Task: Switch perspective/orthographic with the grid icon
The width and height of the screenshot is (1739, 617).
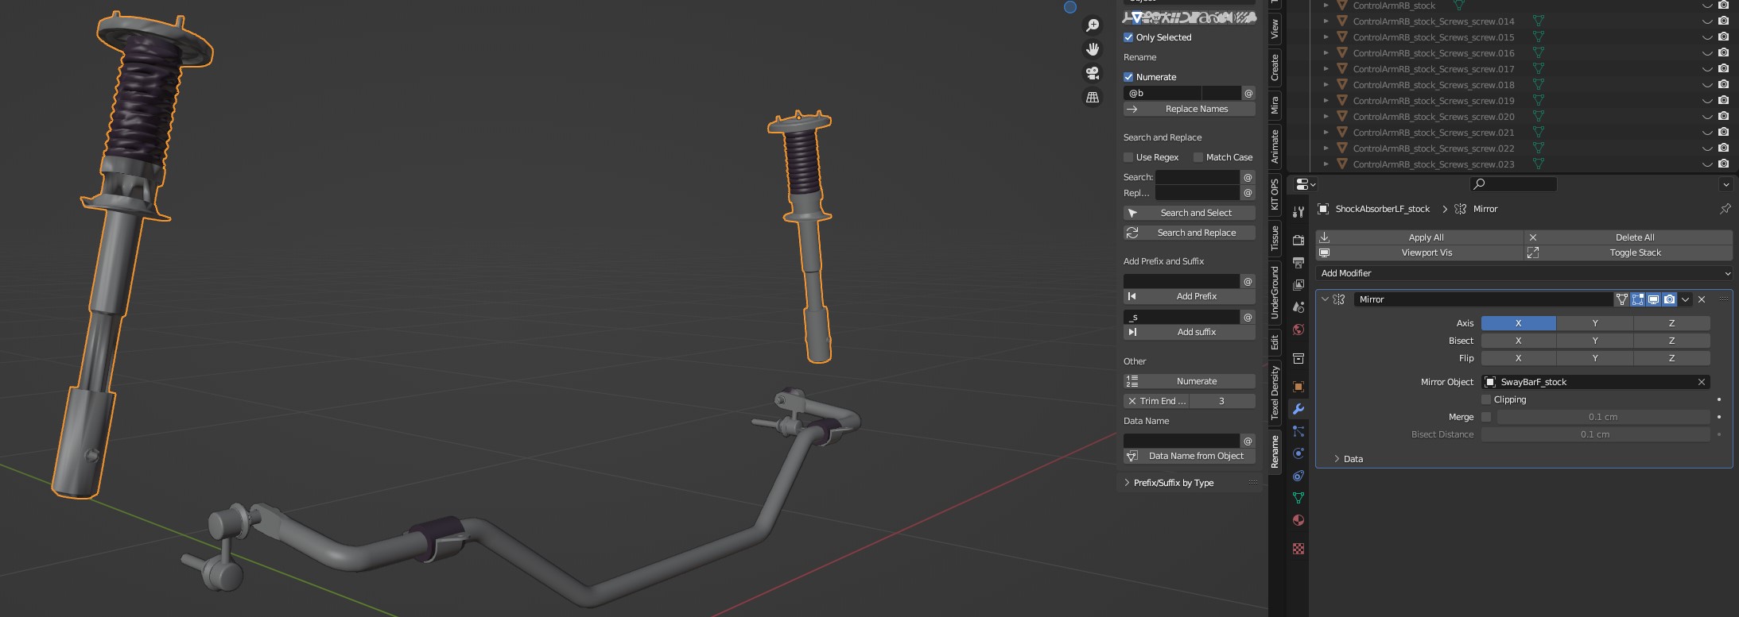Action: tap(1093, 97)
